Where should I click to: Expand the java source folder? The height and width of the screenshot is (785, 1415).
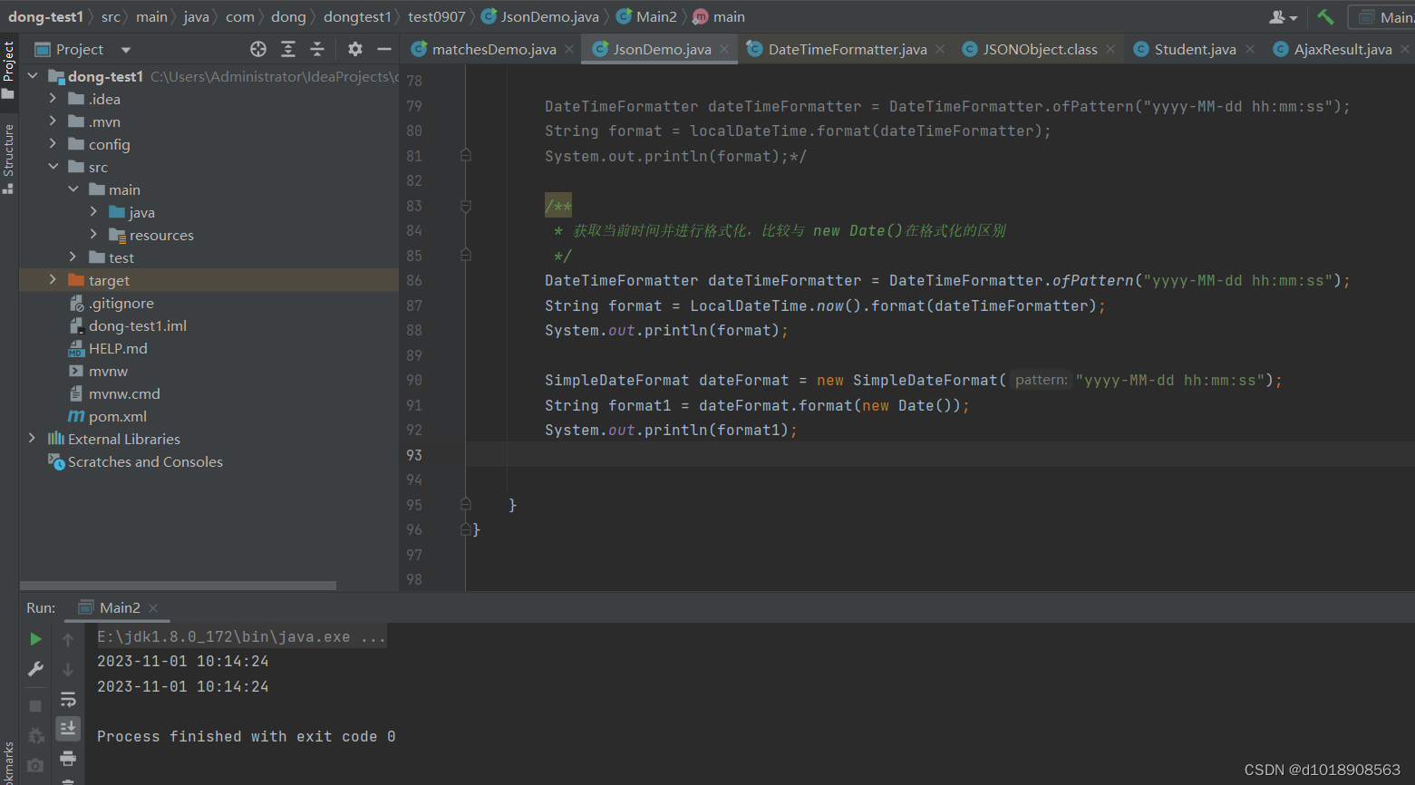(93, 212)
